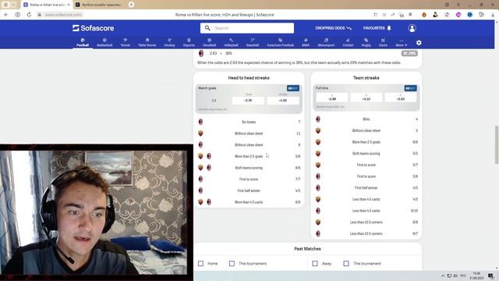Open Favourites notifications
The image size is (499, 281).
[377, 28]
